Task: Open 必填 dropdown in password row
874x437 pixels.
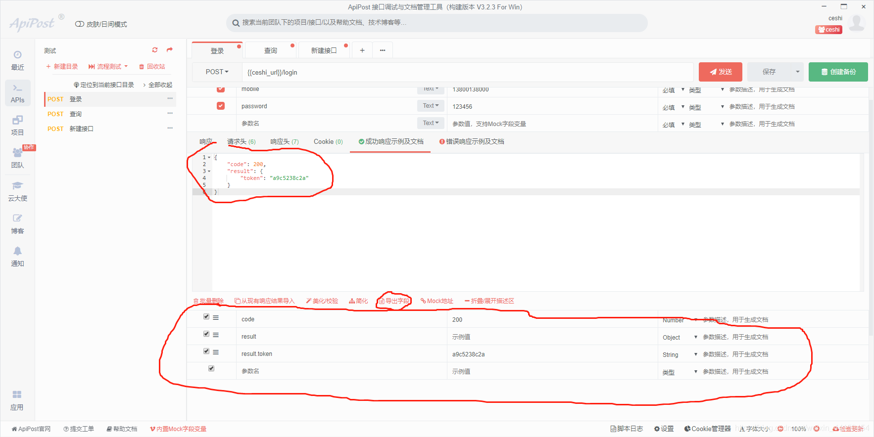Action: (674, 107)
